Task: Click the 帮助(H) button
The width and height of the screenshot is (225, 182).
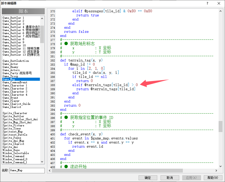Action: tap(213, 178)
